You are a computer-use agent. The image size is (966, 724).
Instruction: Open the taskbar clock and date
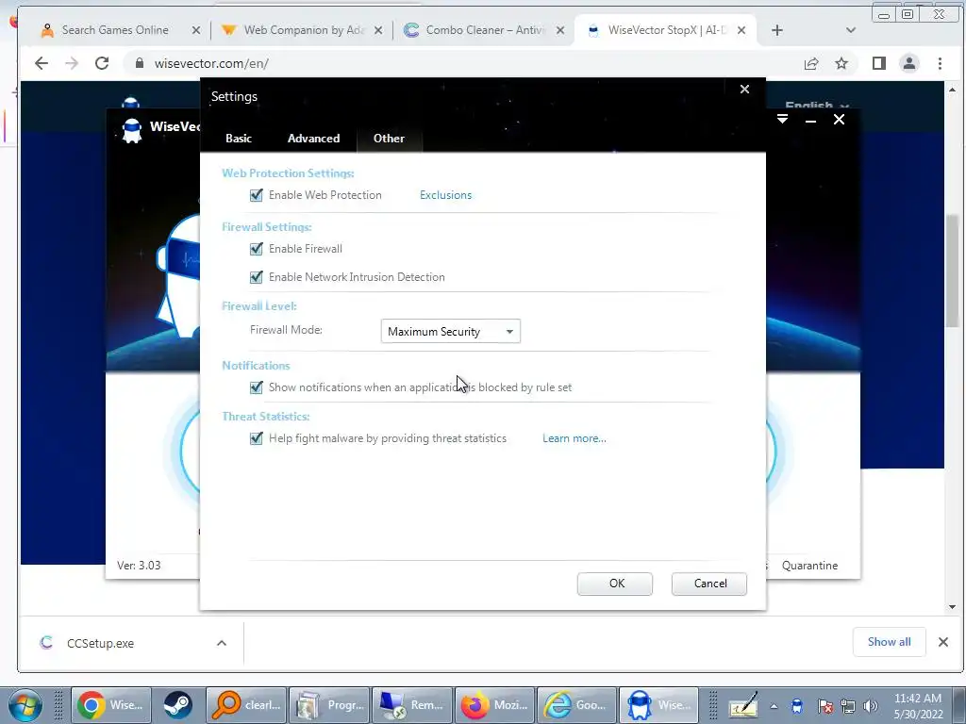[918, 706]
